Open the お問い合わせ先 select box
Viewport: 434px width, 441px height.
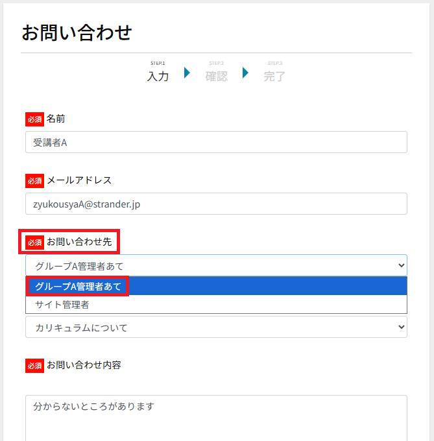pyautogui.click(x=216, y=265)
